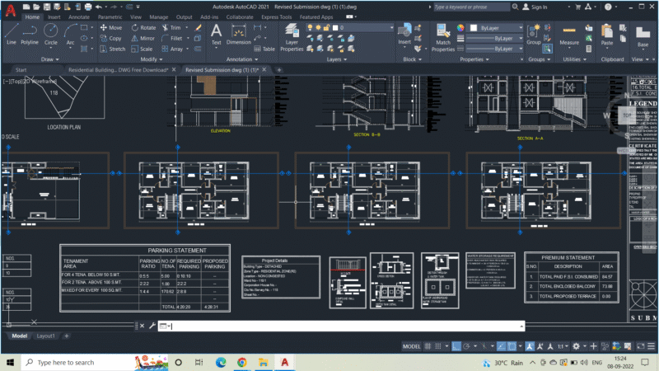Screen dimensions: 659x371
Task: Click the Scale tool
Action: coord(142,49)
